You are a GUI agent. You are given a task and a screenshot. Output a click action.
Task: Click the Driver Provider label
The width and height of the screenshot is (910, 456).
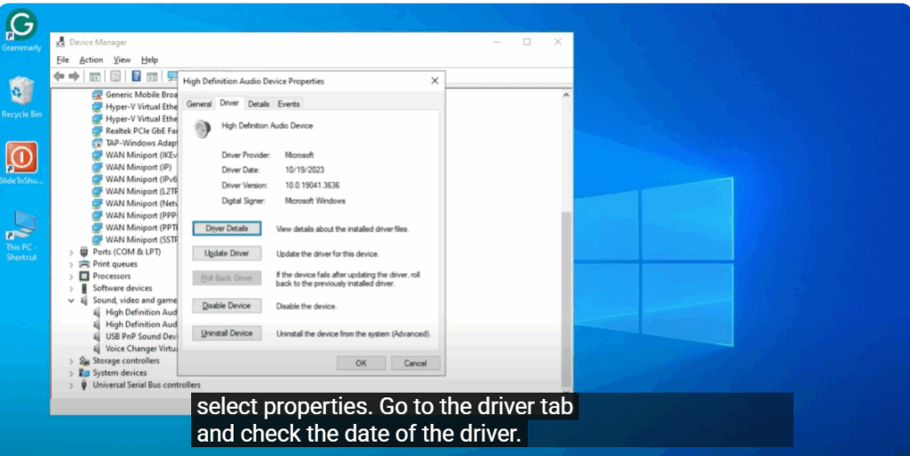[246, 155]
